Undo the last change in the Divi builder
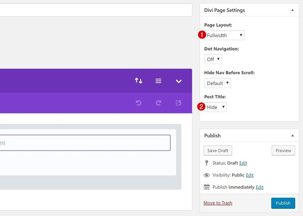This screenshot has width=303, height=216. (138, 102)
